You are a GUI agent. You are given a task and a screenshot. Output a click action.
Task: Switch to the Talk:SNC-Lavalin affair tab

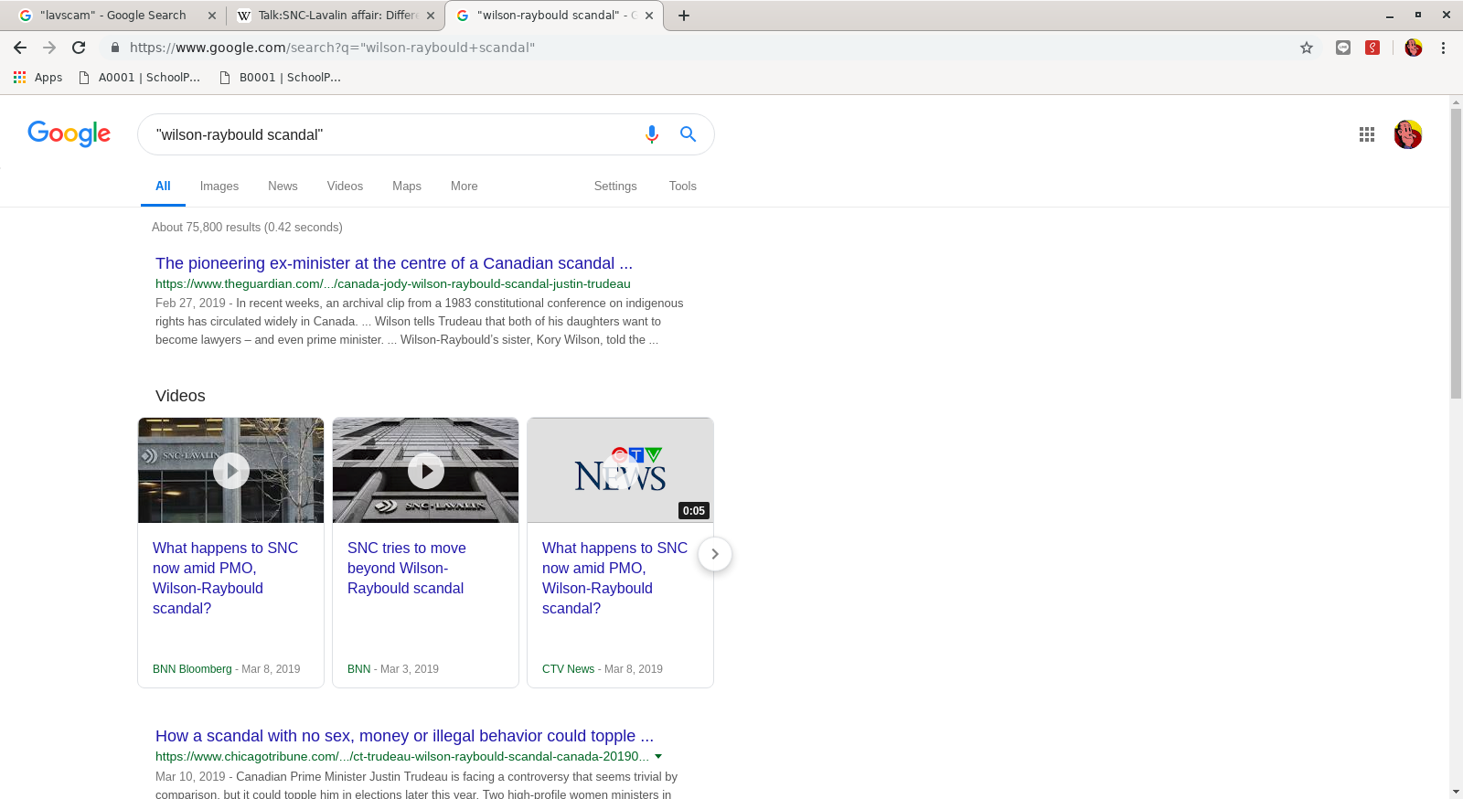336,16
